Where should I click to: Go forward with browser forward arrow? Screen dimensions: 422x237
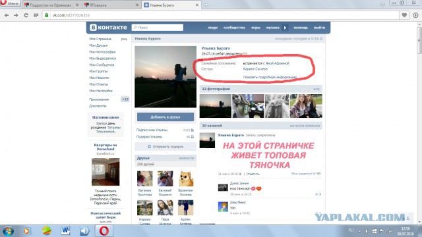[16, 15]
